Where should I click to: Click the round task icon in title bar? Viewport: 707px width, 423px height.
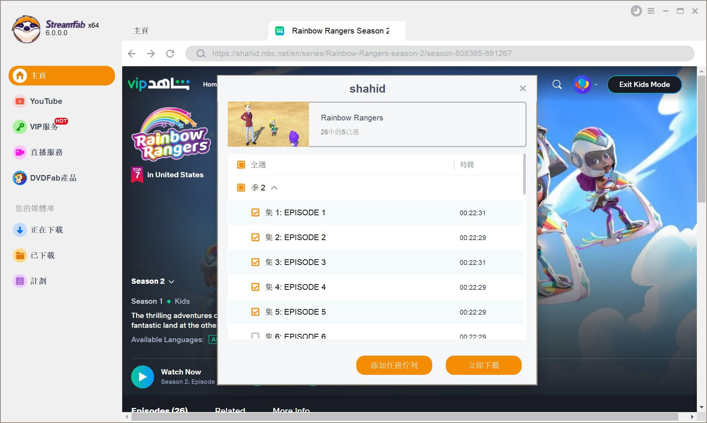coord(636,11)
